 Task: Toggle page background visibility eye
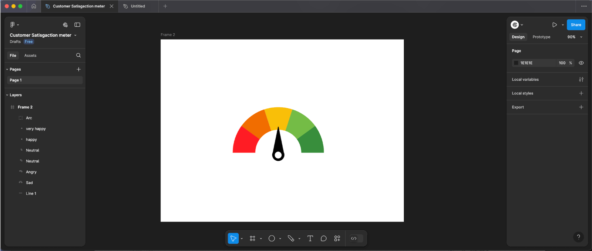click(x=581, y=63)
